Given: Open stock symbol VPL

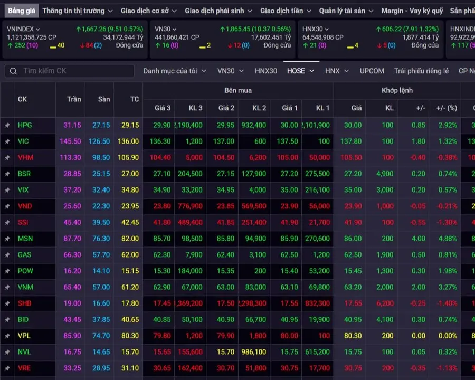Looking at the screenshot, I should point(24,336).
